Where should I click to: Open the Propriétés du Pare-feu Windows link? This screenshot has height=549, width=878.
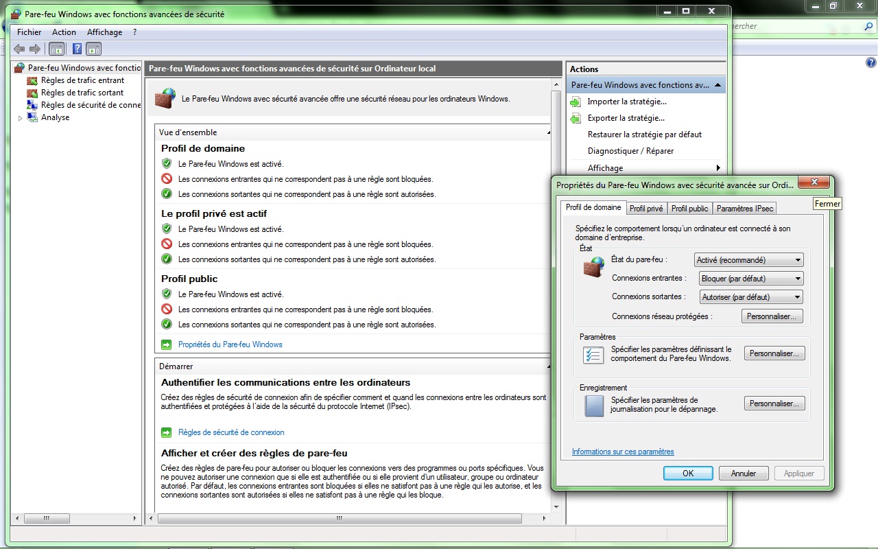pyautogui.click(x=230, y=344)
